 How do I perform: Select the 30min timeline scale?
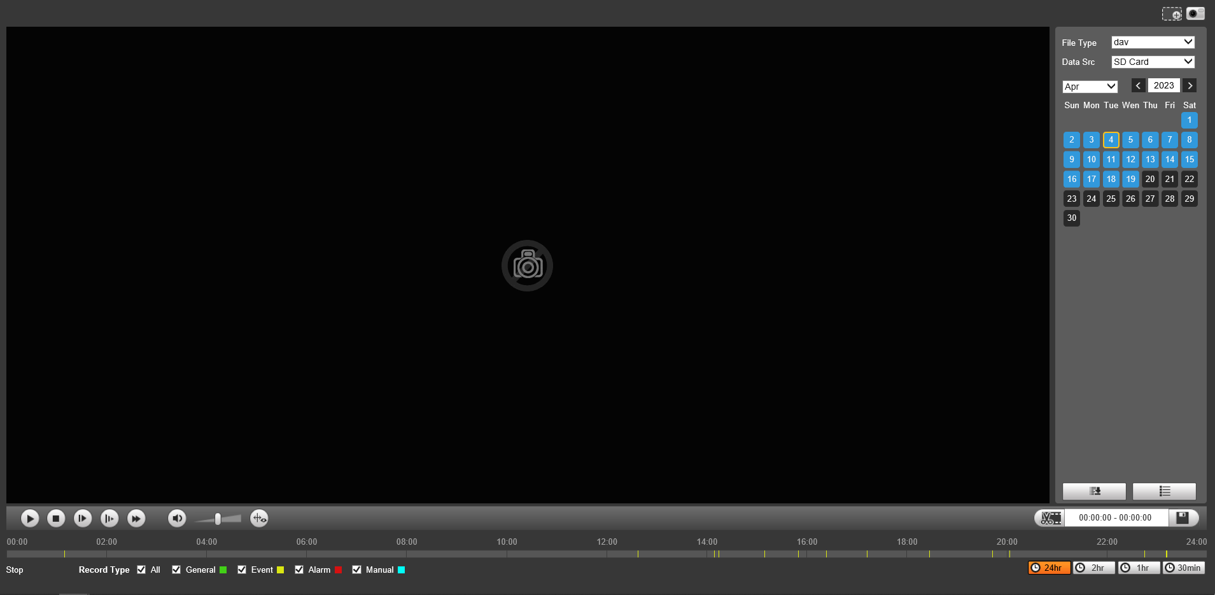click(x=1184, y=568)
